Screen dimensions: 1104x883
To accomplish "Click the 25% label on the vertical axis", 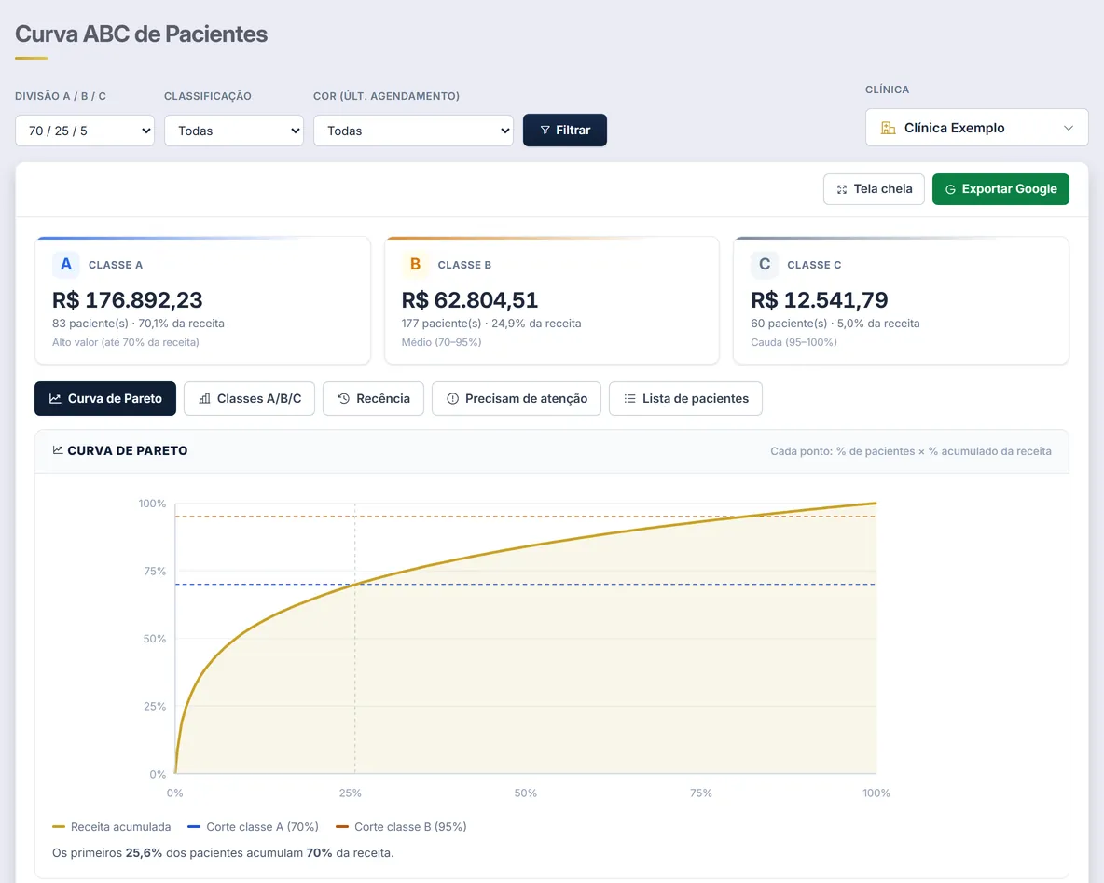I will (155, 706).
